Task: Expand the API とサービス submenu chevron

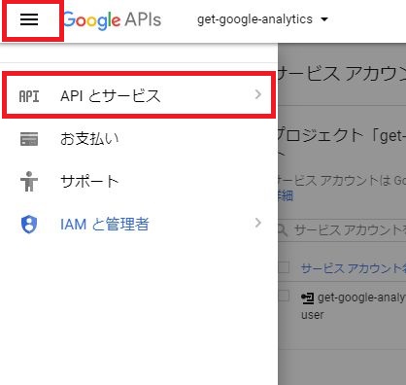Action: tap(258, 94)
